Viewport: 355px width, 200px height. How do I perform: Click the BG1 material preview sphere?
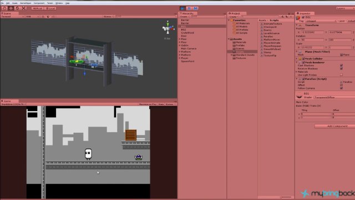(300, 96)
